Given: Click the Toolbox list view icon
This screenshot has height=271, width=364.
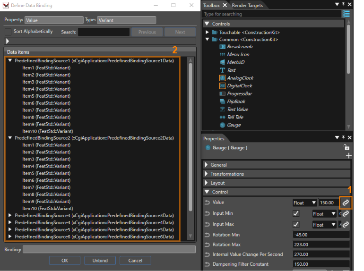Looking at the screenshot, I should (x=346, y=14).
